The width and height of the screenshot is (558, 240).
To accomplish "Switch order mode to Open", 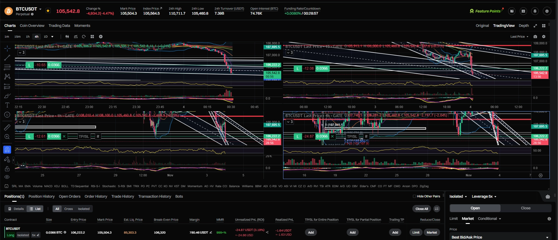I will [475, 208].
